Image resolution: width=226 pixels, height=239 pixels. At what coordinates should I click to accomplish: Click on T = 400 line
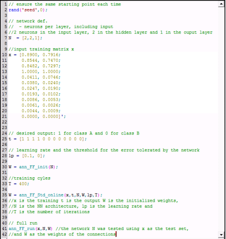[x=19, y=184]
